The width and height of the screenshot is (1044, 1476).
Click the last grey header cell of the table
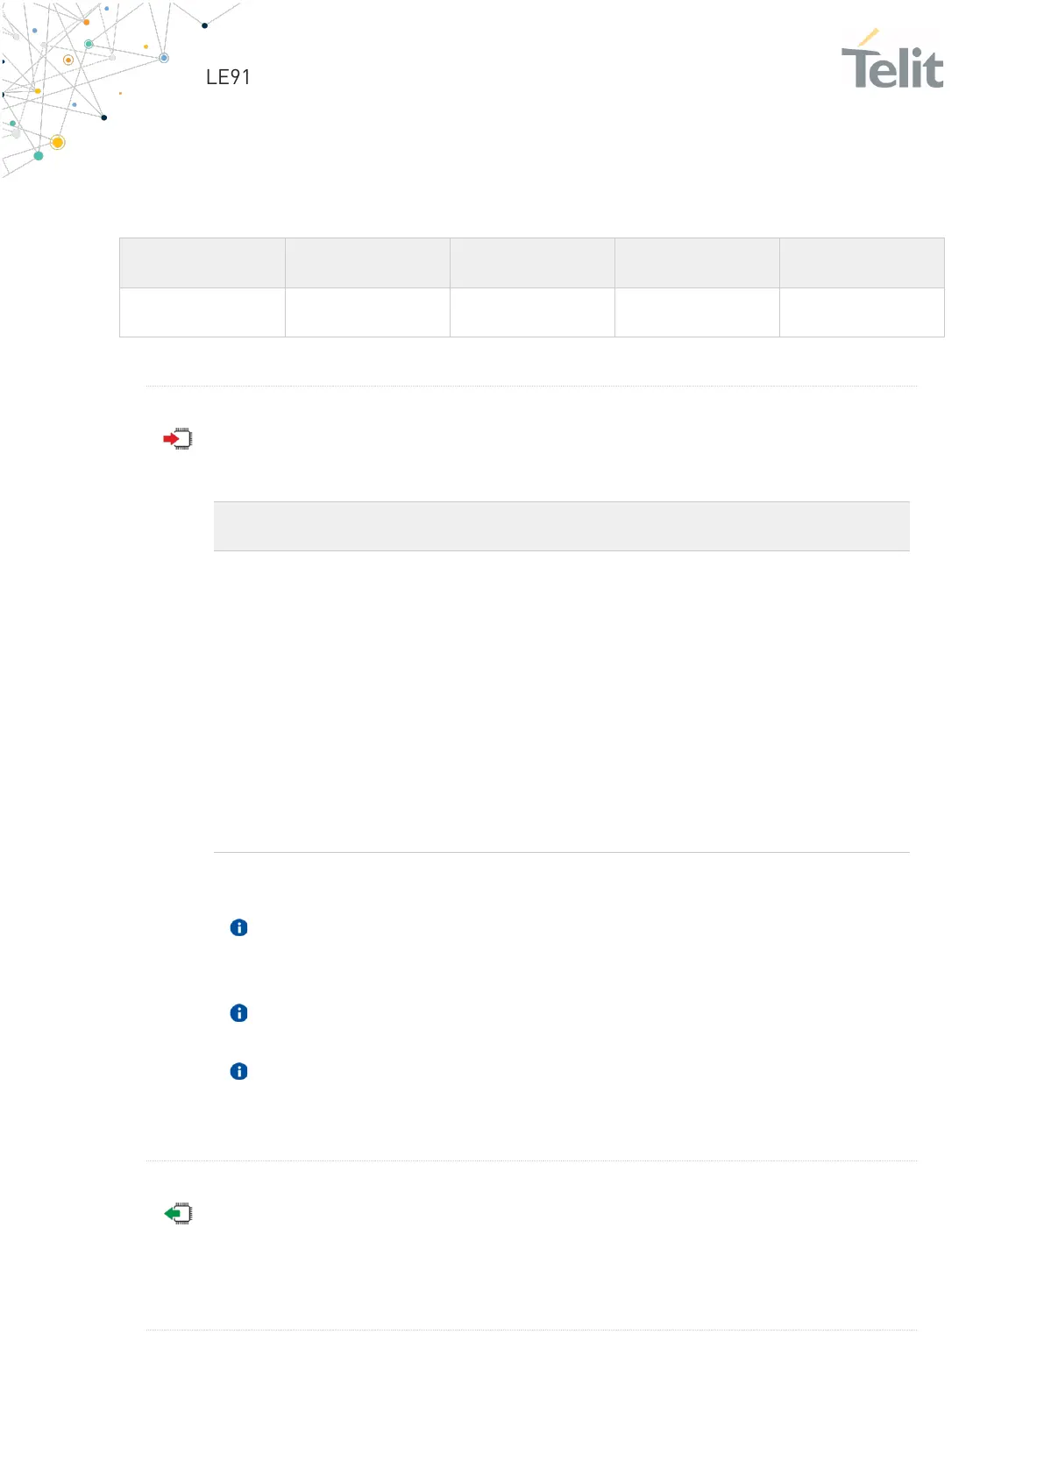(862, 263)
